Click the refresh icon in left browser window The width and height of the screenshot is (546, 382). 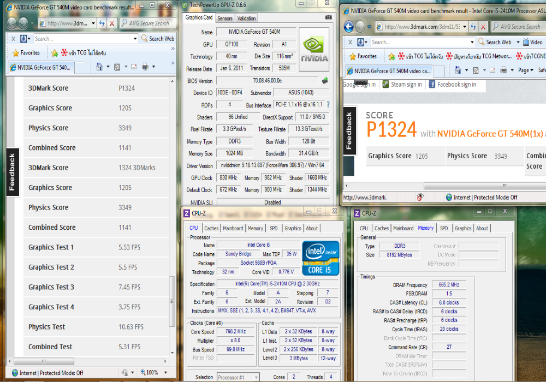pos(102,23)
